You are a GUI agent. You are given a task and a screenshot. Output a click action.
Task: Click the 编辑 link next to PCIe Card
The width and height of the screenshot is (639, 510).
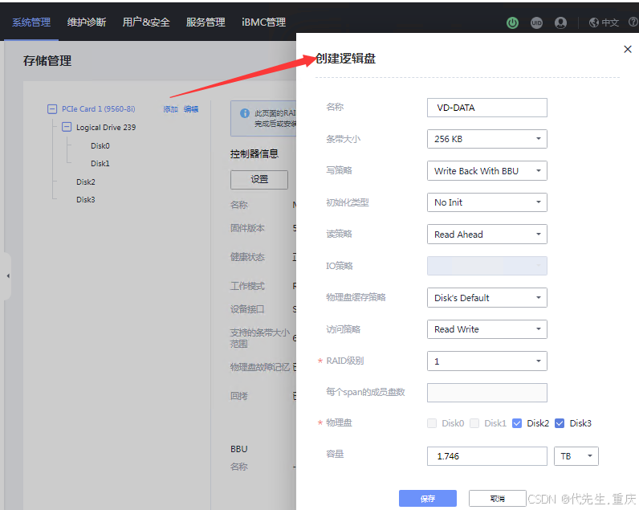click(x=191, y=109)
